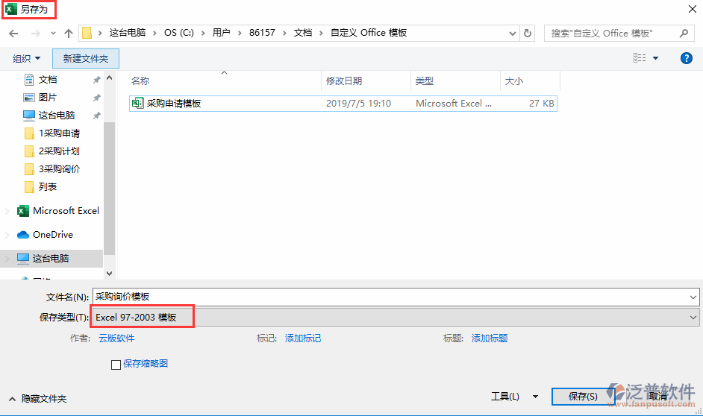Image resolution: width=703 pixels, height=416 pixels.
Task: Click the up-one-level arrow icon
Action: coord(69,34)
